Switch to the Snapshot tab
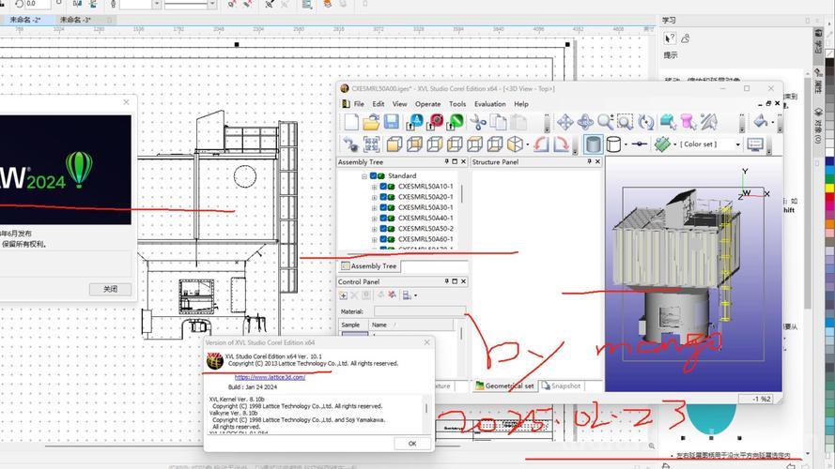The image size is (835, 469). pos(561,386)
